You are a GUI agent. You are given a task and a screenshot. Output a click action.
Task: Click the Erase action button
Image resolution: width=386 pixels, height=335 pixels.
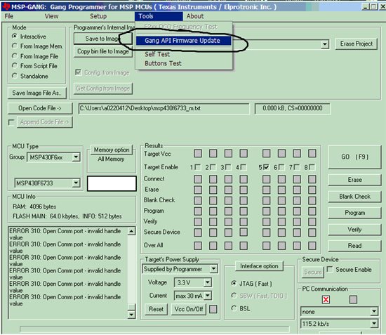click(354, 180)
